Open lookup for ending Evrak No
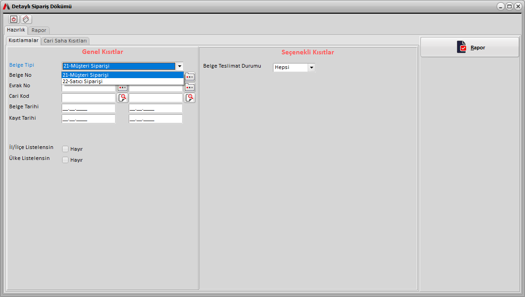Image resolution: width=525 pixels, height=297 pixels. click(x=189, y=87)
